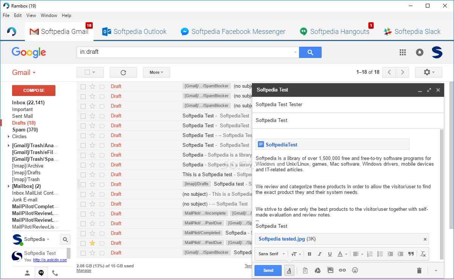Remove the Softpedia tested.jpg attachment
Screen dimensions: 454x279
(425, 239)
